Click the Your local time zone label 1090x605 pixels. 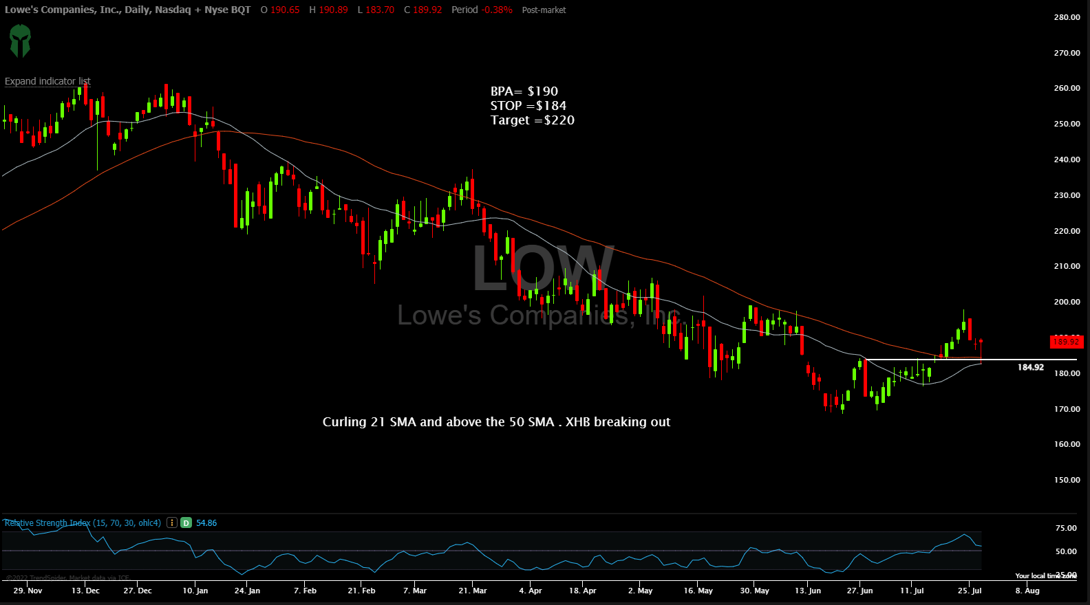pyautogui.click(x=1046, y=576)
